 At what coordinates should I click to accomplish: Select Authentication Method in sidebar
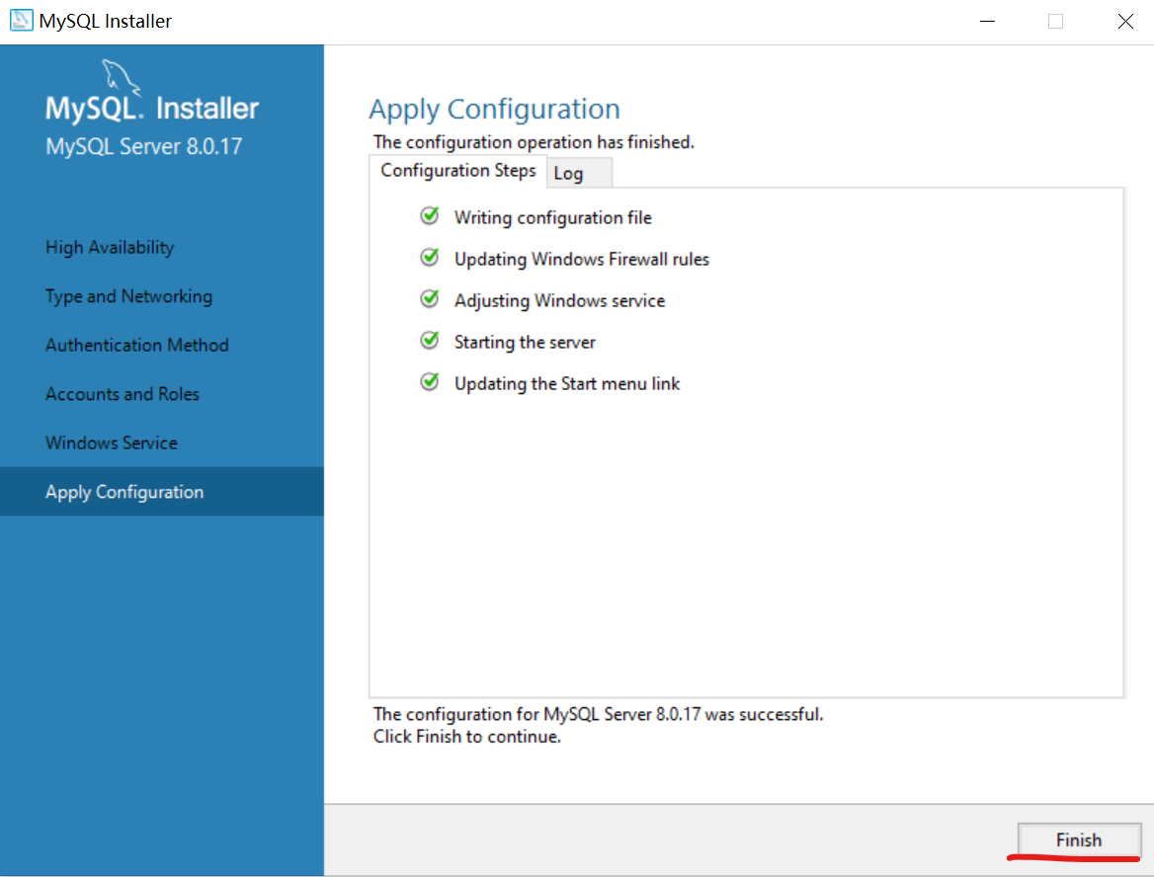(137, 345)
